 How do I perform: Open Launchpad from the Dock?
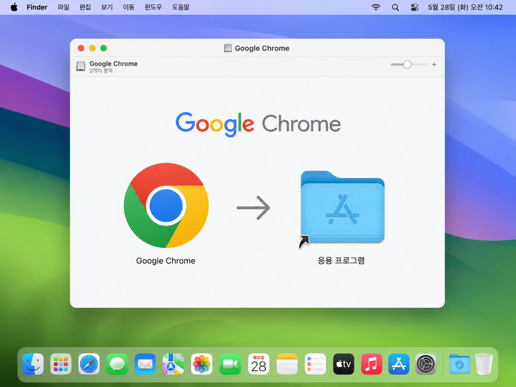61,364
